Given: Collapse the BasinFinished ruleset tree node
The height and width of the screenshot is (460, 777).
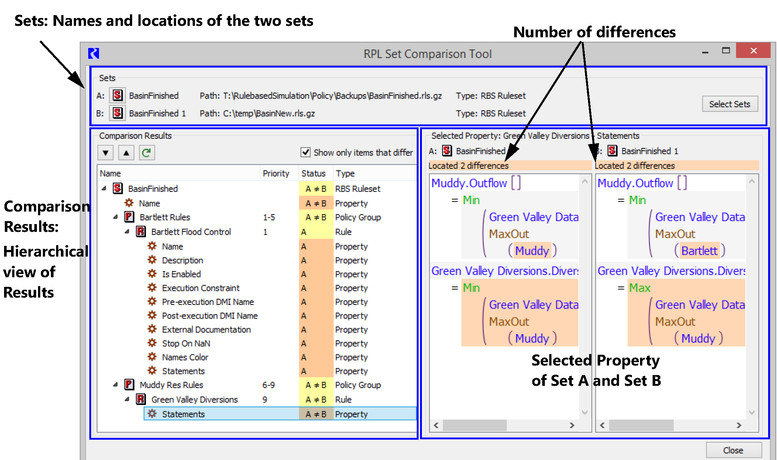Looking at the screenshot, I should (x=104, y=188).
